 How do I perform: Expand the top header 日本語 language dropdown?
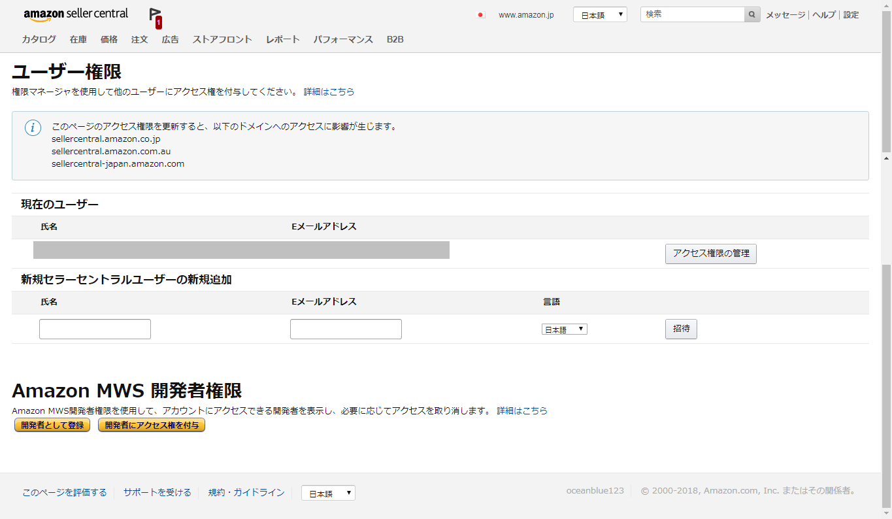600,14
